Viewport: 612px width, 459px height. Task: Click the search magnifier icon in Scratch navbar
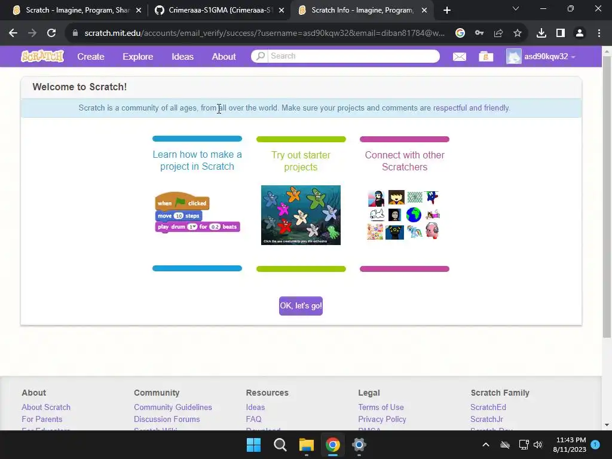click(x=260, y=56)
